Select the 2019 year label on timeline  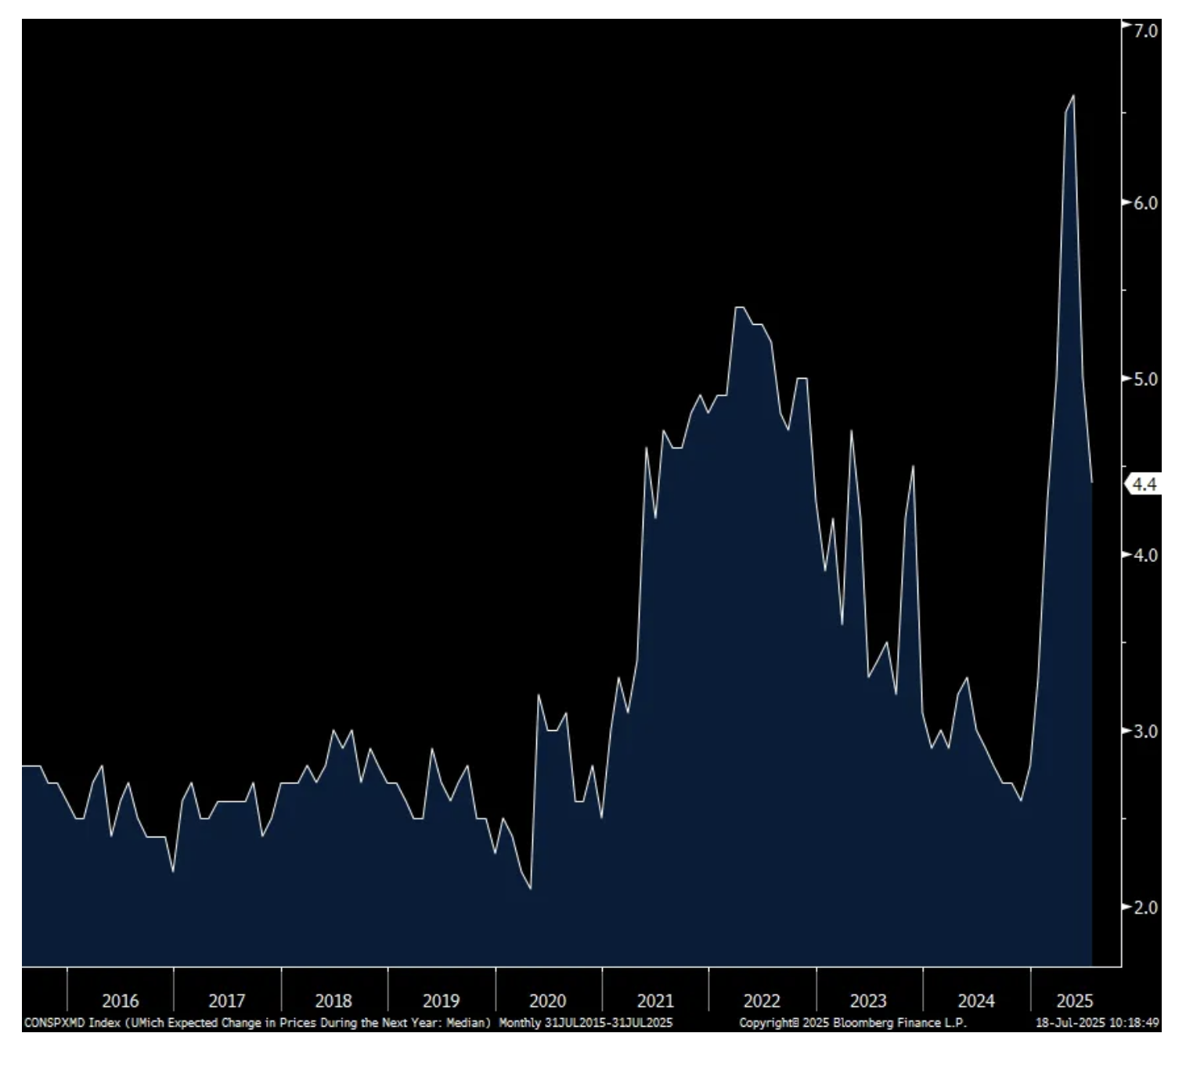[441, 1001]
